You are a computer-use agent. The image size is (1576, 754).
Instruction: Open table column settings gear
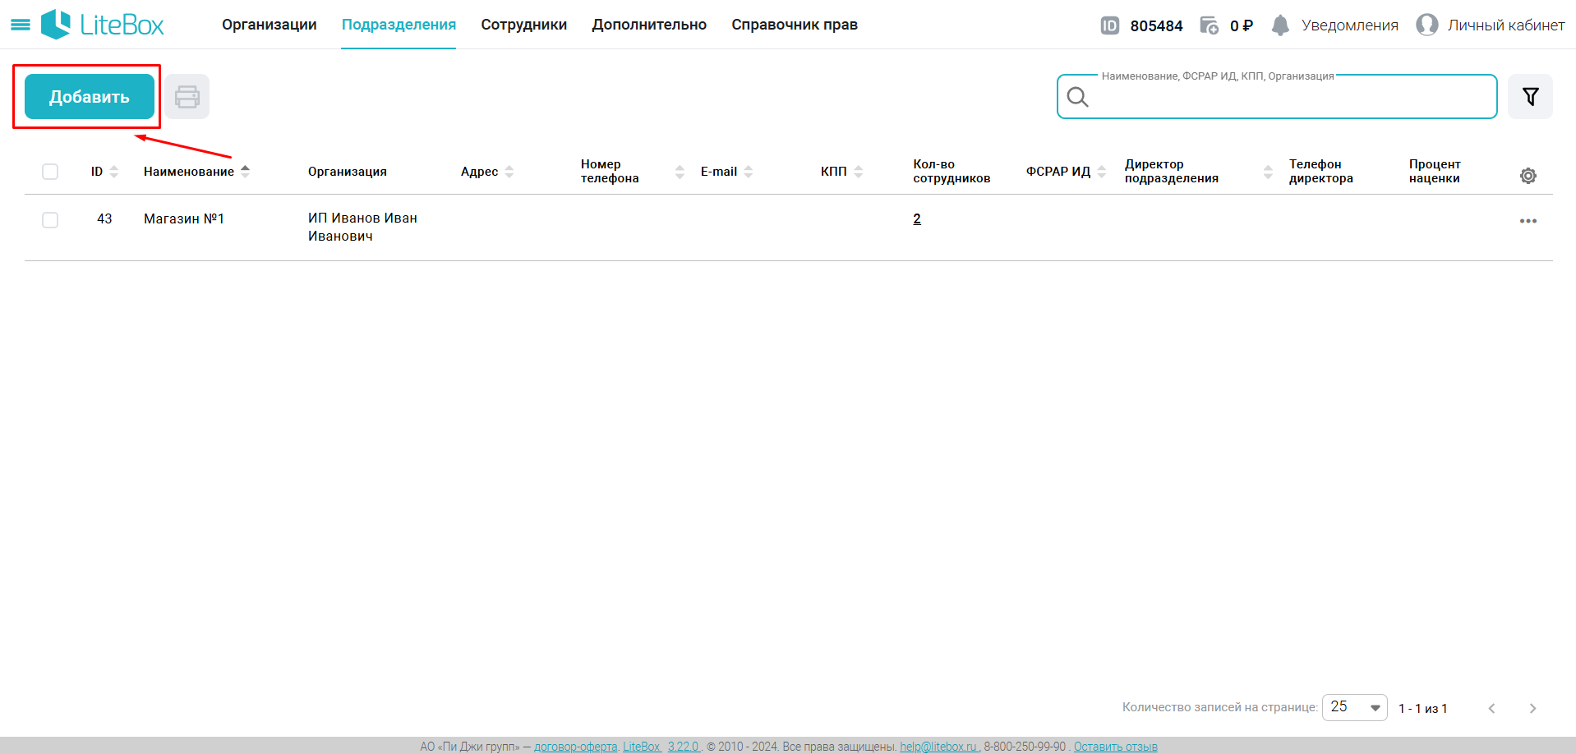click(x=1528, y=176)
